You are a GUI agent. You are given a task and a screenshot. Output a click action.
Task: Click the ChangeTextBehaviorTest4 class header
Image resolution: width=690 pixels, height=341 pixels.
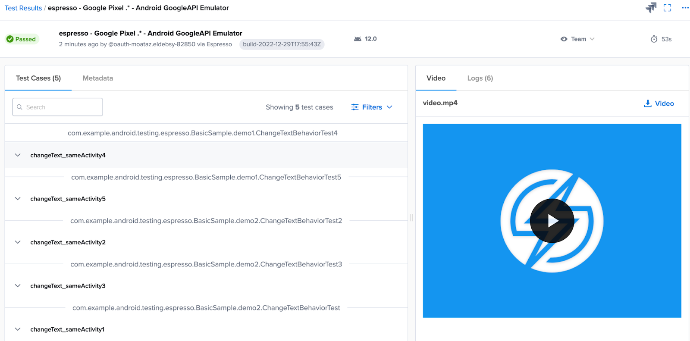coord(203,133)
